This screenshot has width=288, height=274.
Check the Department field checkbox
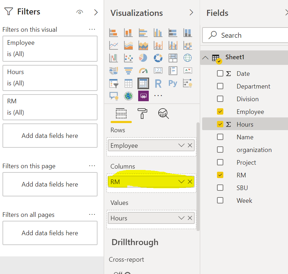coord(220,86)
